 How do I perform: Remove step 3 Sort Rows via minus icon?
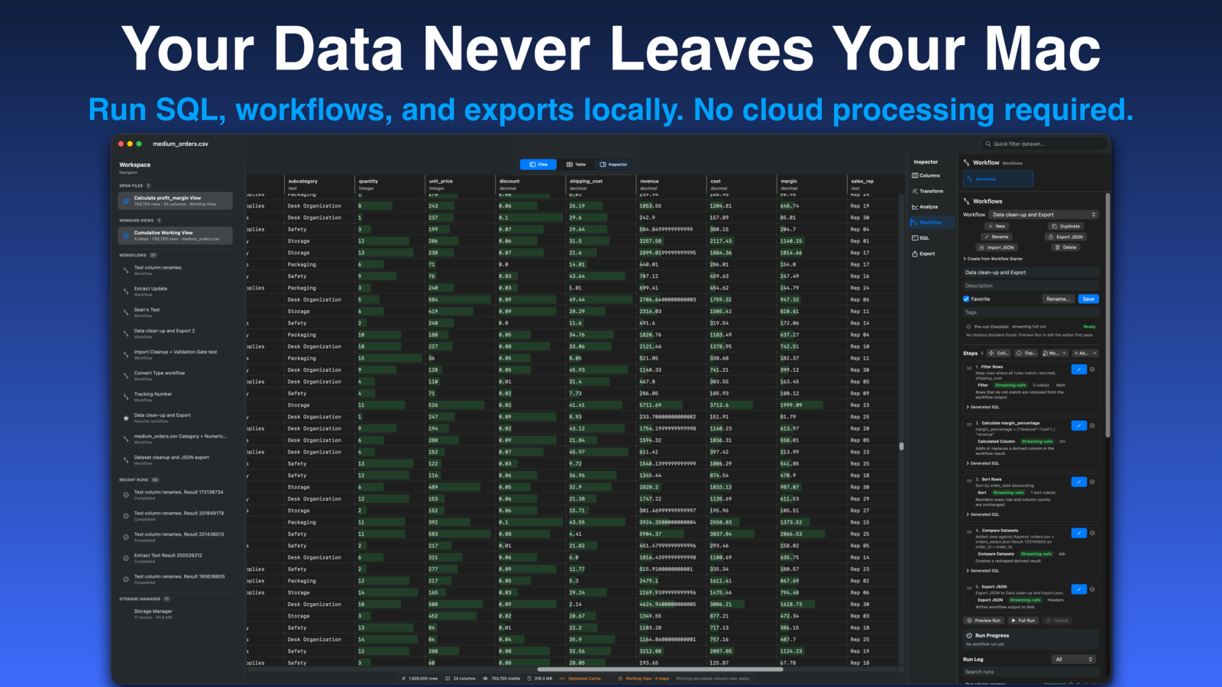(x=1092, y=482)
